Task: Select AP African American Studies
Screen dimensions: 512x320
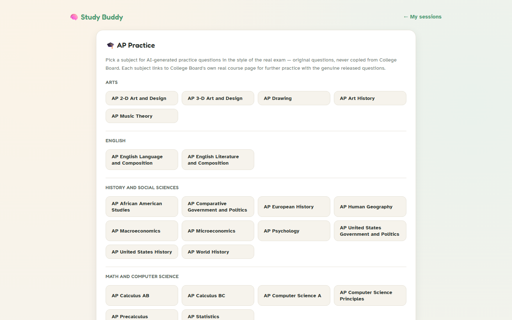Action: [x=142, y=207]
